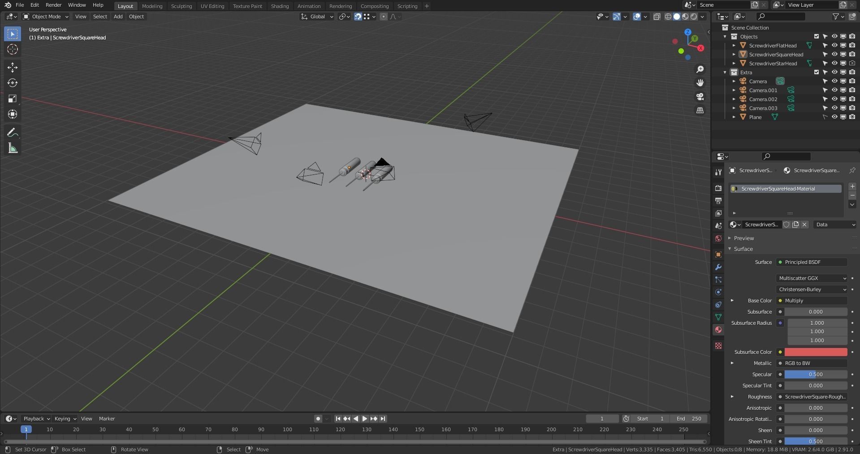Image resolution: width=860 pixels, height=454 pixels.
Task: Toggle the camera view icon in viewport
Action: click(x=700, y=97)
